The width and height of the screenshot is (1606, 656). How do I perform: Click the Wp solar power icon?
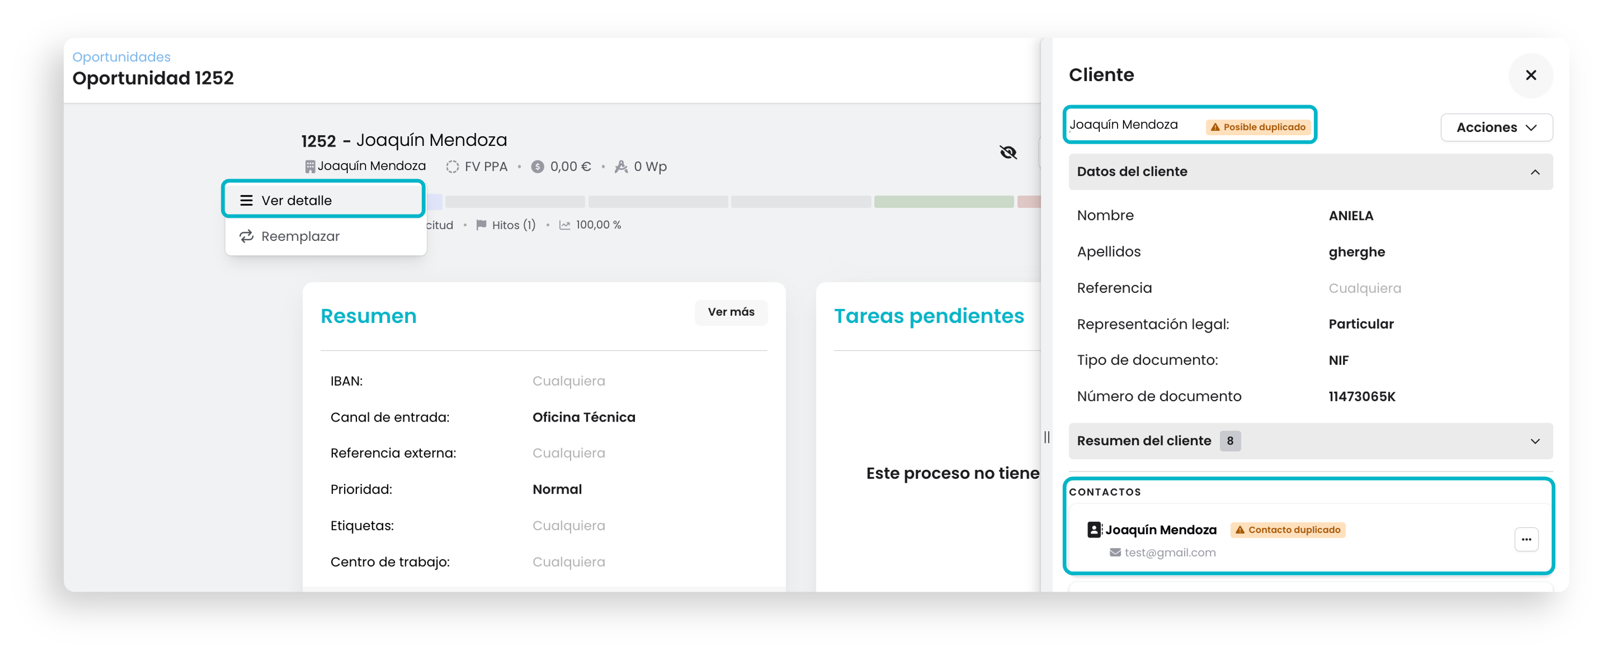(x=621, y=166)
